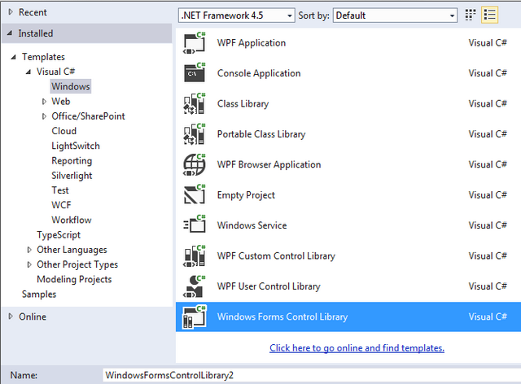Expand the Office/SharePoint tree node
This screenshot has width=521, height=384.
pos(44,116)
